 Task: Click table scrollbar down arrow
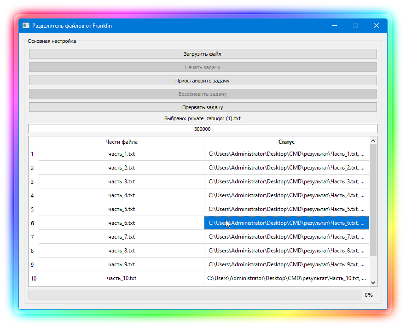tap(373, 283)
